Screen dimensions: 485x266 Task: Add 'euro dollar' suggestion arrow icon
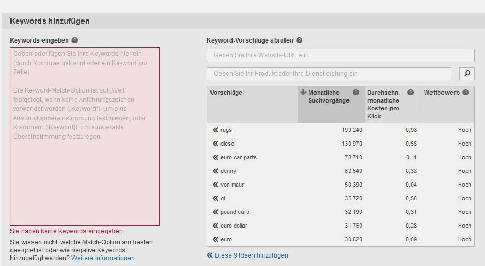coord(215,226)
